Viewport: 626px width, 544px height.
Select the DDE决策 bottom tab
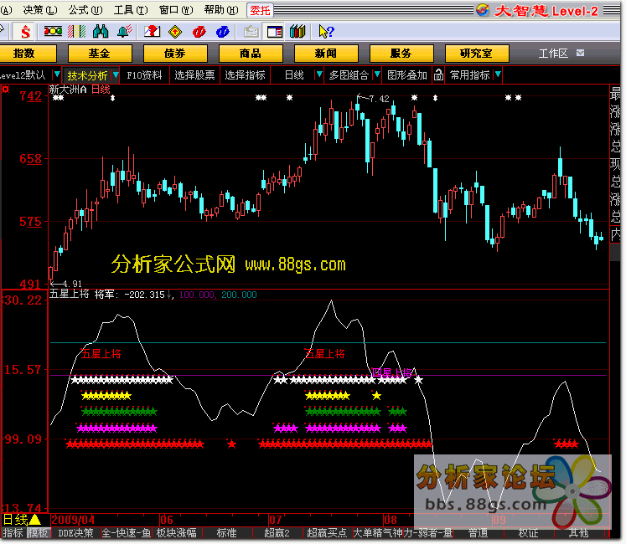point(75,533)
